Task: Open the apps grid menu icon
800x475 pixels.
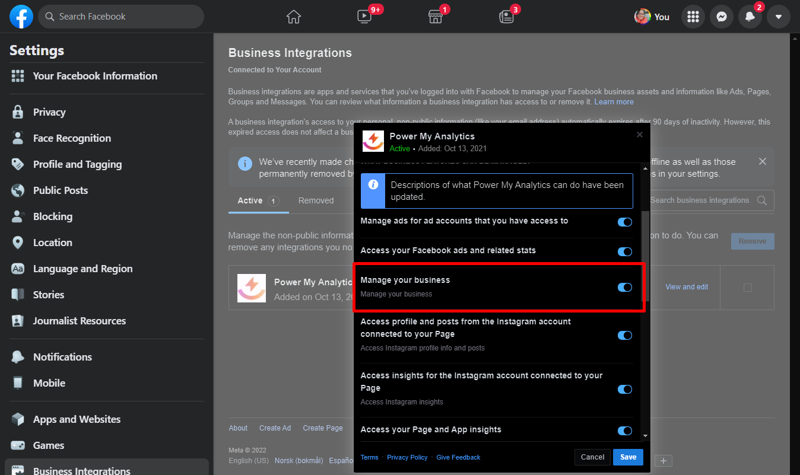Action: 693,17
